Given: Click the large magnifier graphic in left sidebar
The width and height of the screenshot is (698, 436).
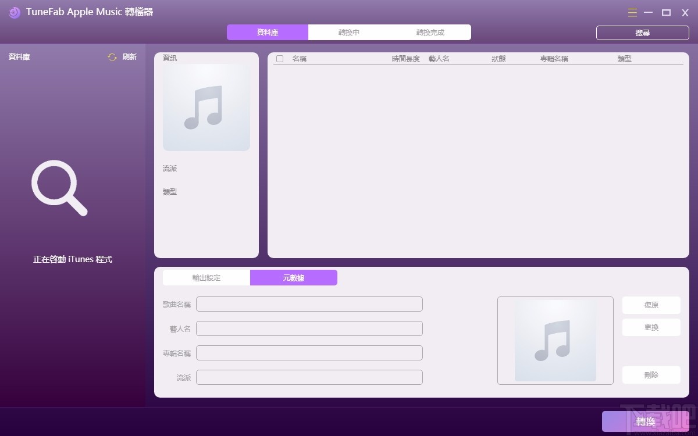Looking at the screenshot, I should pyautogui.click(x=60, y=188).
